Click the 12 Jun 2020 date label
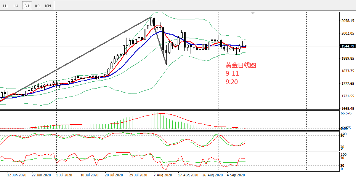356x179 pixels. tap(16, 175)
